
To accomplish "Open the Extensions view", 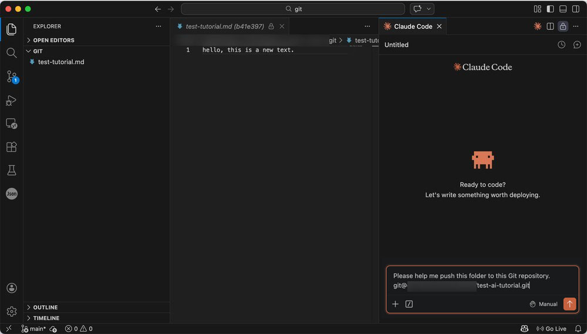I will click(x=11, y=147).
